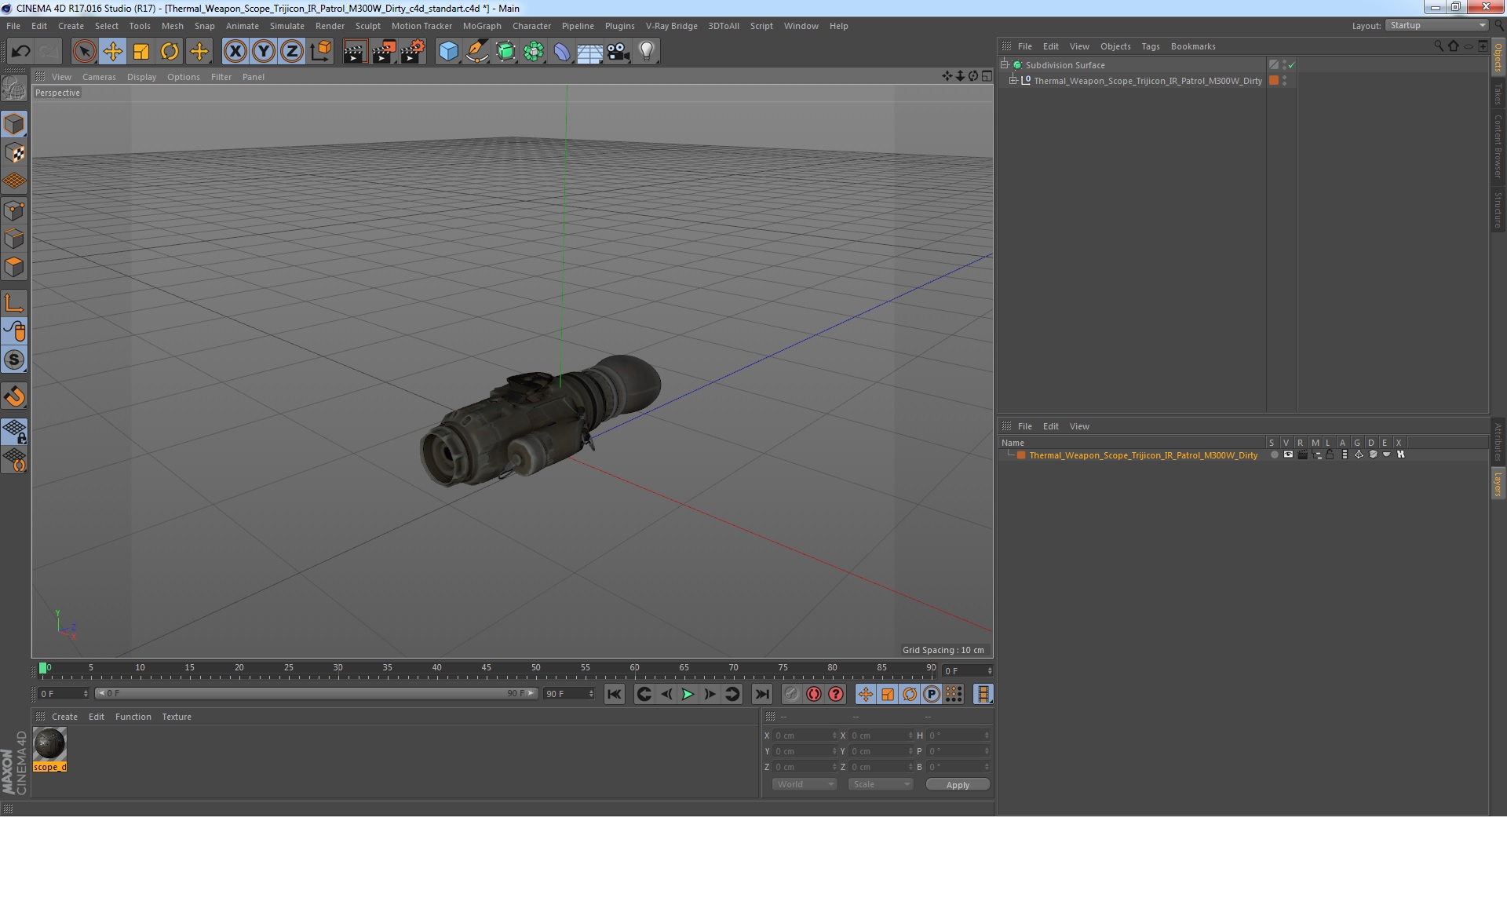This screenshot has height=909, width=1507.
Task: Toggle Enable Snap magnet icon
Action: [14, 396]
